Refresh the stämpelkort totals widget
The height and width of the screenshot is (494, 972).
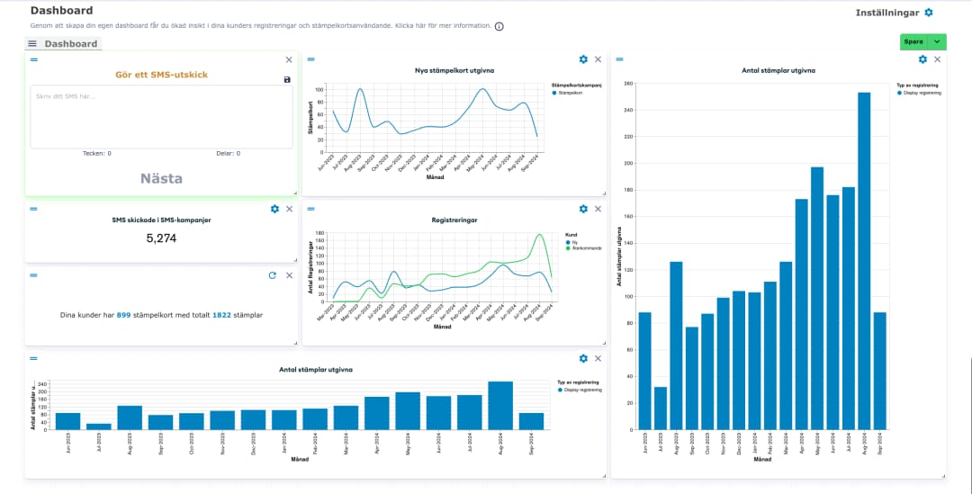[273, 275]
